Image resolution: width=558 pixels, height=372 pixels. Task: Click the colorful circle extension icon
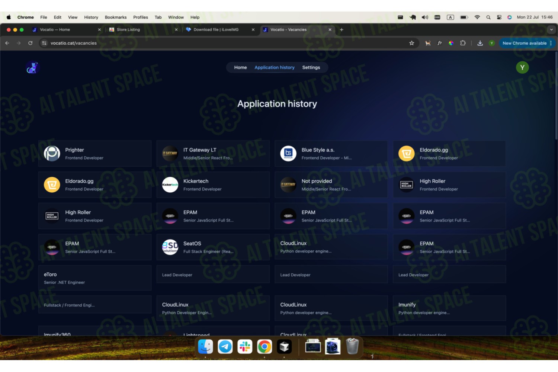451,43
